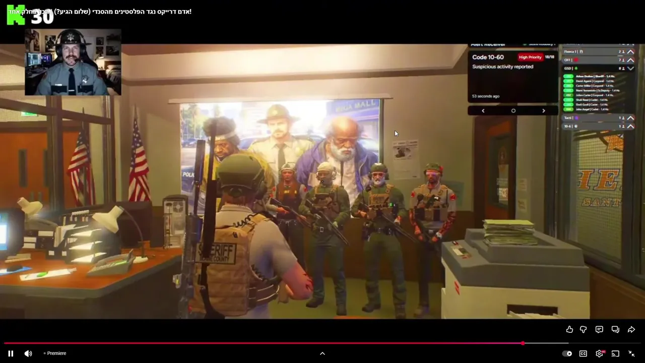The image size is (645, 363).
Task: Click the green K30 channel logo
Action: [30, 16]
